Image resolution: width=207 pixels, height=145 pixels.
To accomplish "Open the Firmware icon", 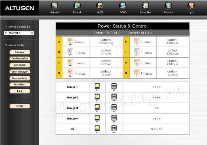I will [168, 6].
